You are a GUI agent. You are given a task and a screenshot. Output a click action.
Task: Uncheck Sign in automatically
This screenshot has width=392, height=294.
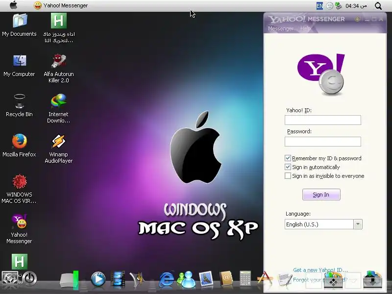(x=288, y=167)
